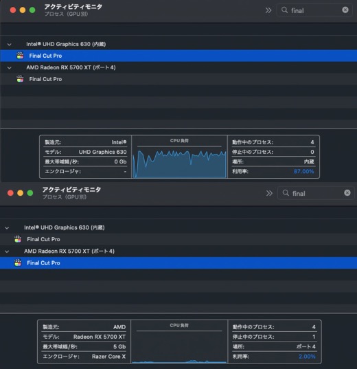Click Intel UHD Graphics 630 header text, top window

pyautogui.click(x=66, y=44)
